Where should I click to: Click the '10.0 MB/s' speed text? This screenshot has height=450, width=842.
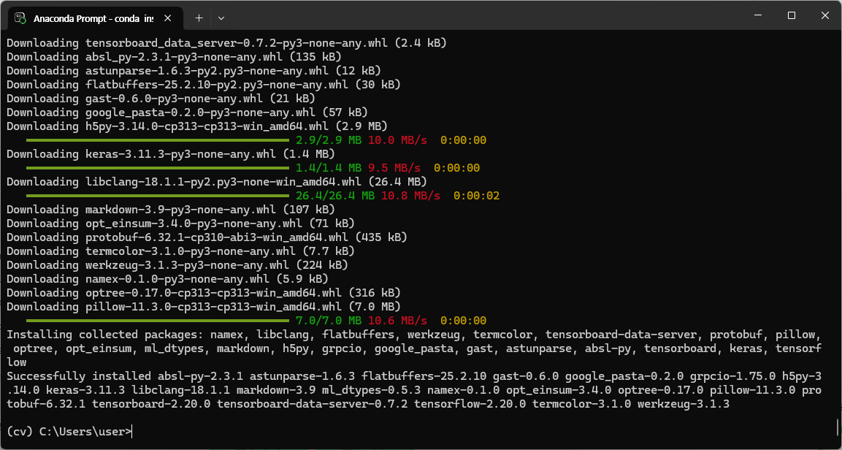pyautogui.click(x=398, y=141)
